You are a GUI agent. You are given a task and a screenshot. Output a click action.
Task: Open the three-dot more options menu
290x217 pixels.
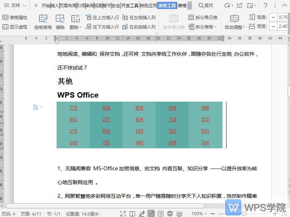tap(275, 5)
